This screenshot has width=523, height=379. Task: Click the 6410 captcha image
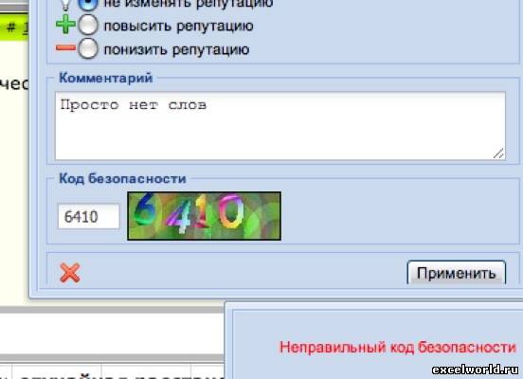pyautogui.click(x=204, y=216)
